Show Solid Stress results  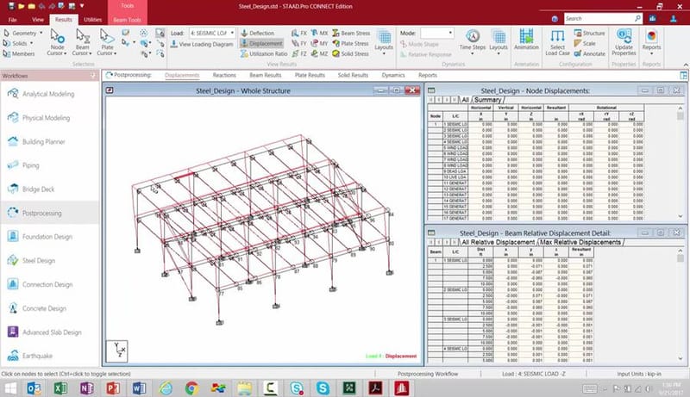(351, 53)
